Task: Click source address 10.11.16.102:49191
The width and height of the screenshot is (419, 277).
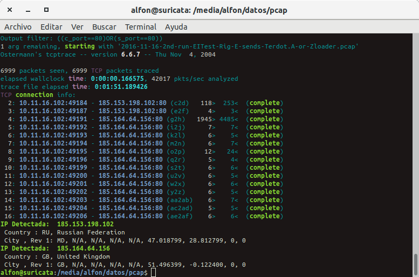Action: point(53,119)
